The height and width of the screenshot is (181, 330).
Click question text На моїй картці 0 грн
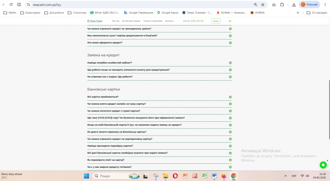134,125
